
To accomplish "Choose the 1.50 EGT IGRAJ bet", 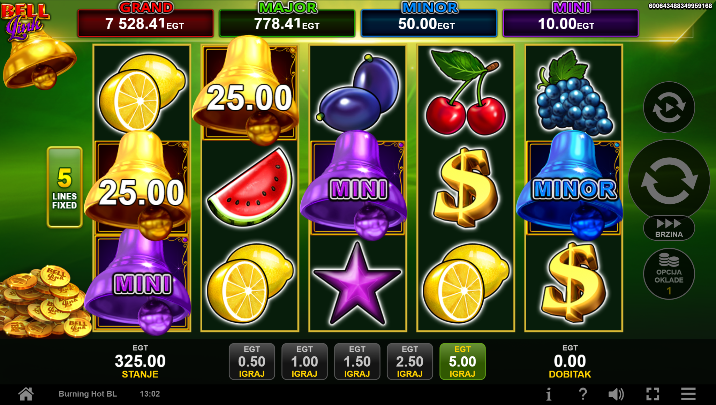I will pos(357,361).
